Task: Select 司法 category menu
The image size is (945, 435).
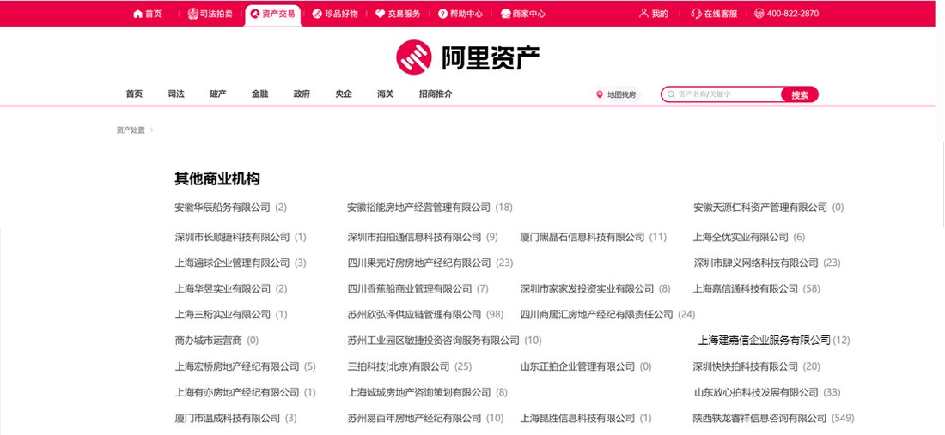Action: tap(176, 94)
